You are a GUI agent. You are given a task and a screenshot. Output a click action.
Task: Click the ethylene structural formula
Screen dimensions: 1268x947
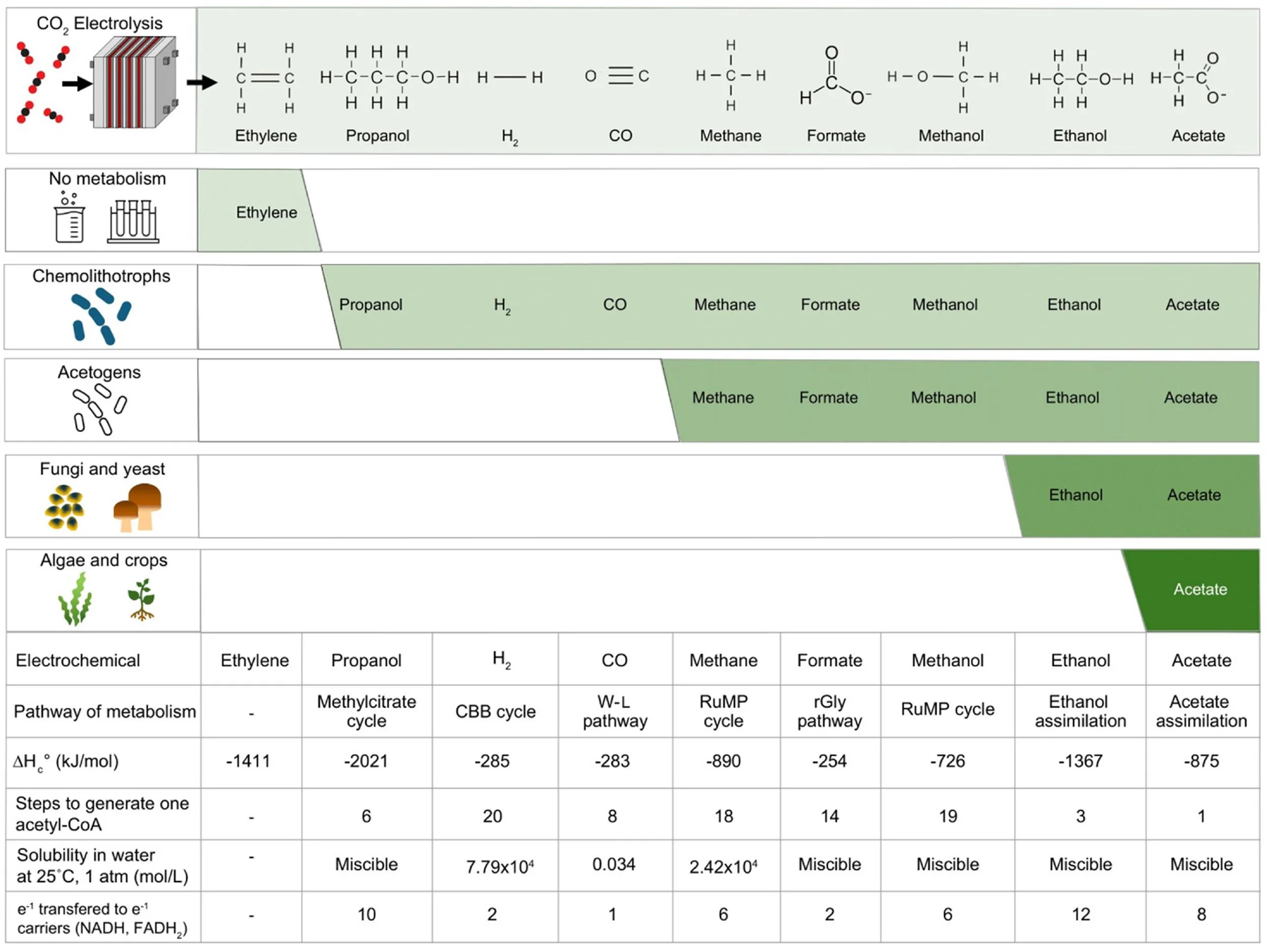[265, 78]
